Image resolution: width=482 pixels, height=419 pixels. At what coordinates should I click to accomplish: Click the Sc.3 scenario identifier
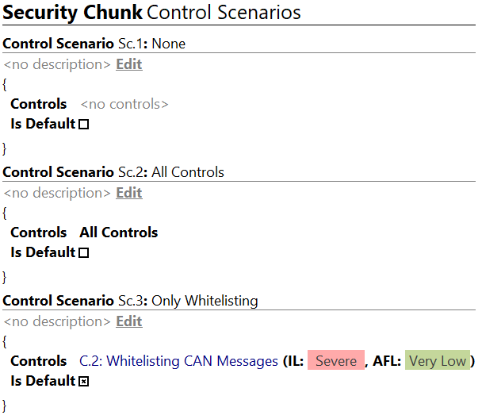coord(131,301)
